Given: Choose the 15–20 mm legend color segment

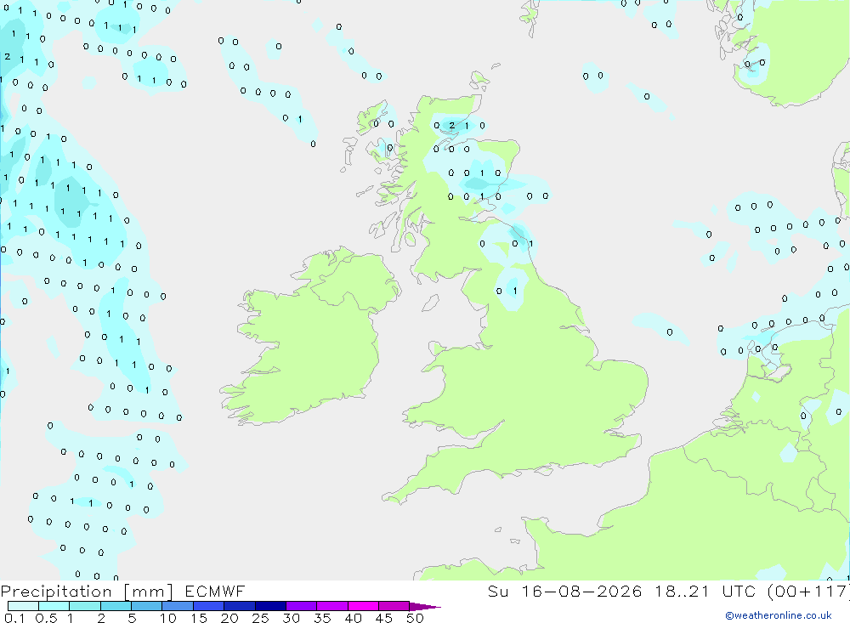Looking at the screenshot, I should [209, 606].
